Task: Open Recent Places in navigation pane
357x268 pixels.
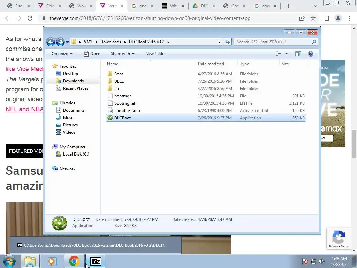Action: click(x=75, y=88)
